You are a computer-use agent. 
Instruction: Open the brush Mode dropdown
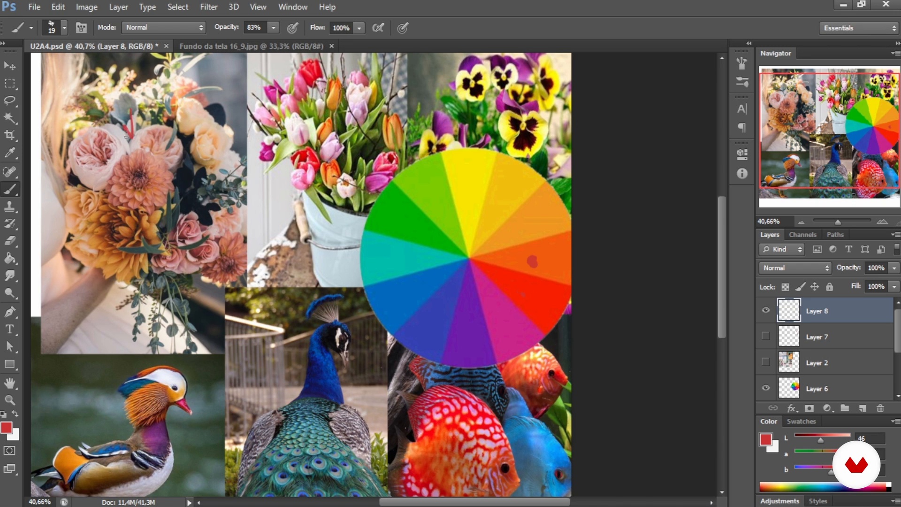[x=164, y=28]
